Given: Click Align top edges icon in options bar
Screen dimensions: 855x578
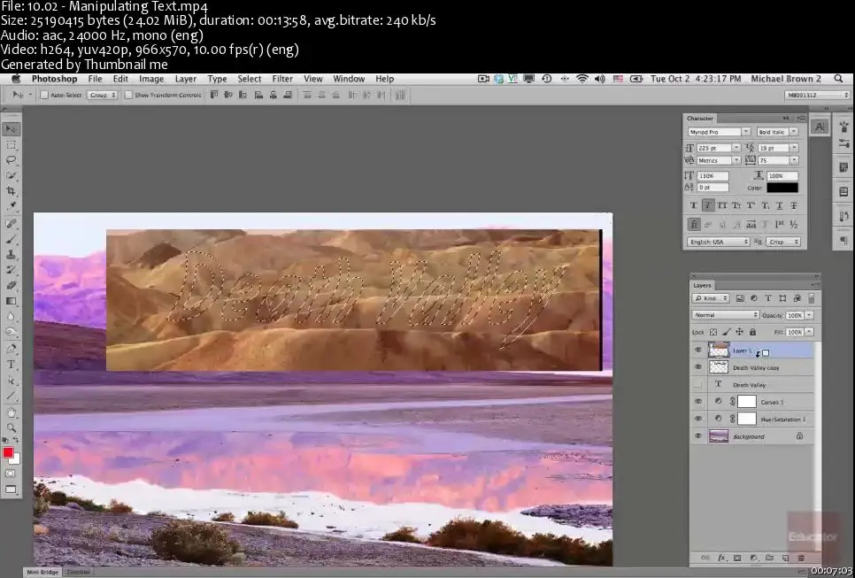Looking at the screenshot, I should (214, 95).
